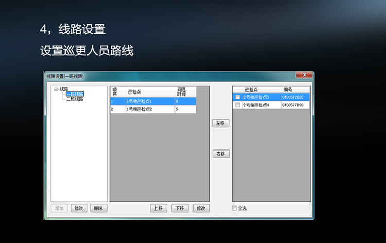
Task: Click 巡检点 column header in middle table
Action: coord(150,91)
